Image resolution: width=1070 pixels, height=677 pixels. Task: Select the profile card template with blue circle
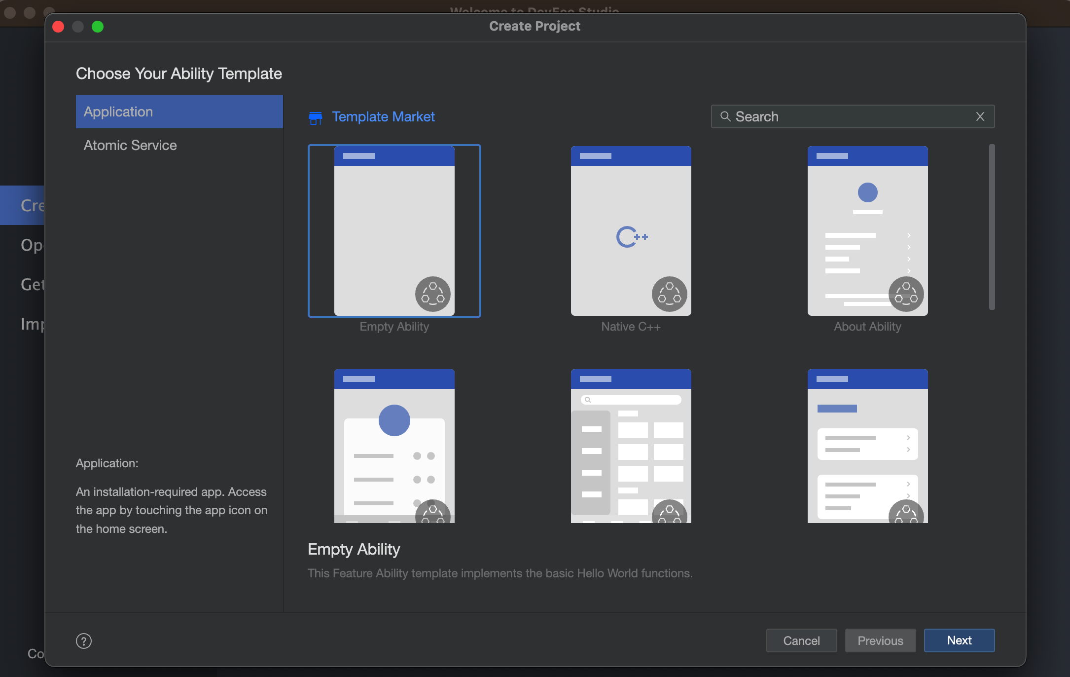coord(394,446)
